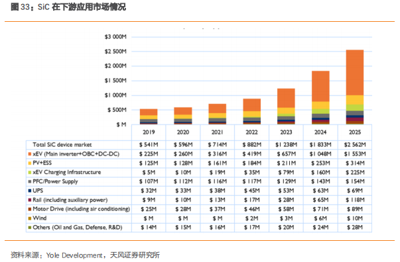
Task: Click the orange xEV legend swatch
Action: pos(30,154)
